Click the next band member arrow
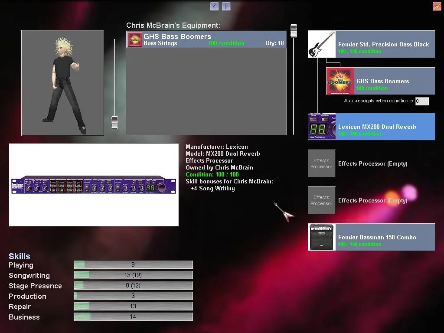The height and width of the screenshot is (333, 444). [226, 6]
